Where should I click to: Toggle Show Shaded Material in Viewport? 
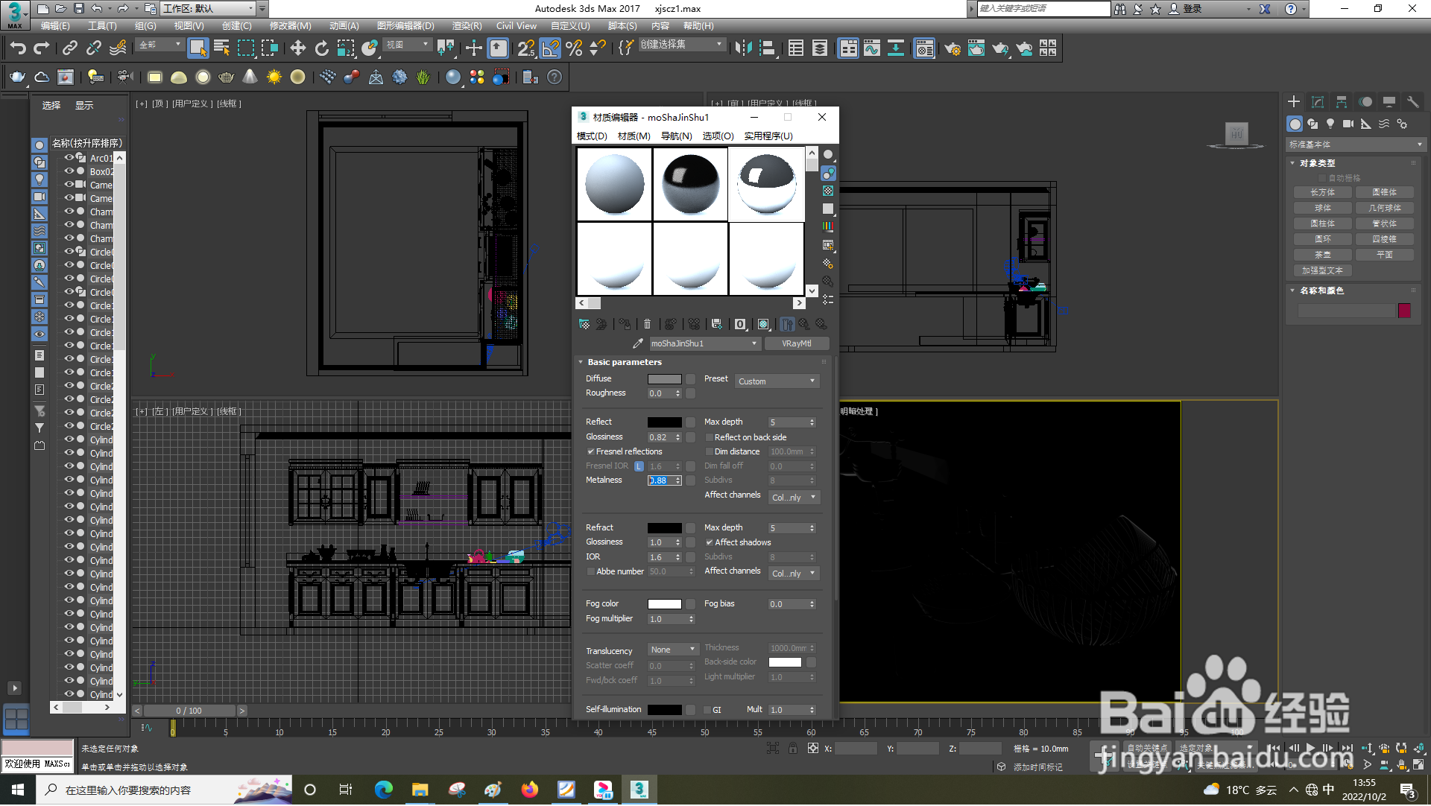(763, 325)
